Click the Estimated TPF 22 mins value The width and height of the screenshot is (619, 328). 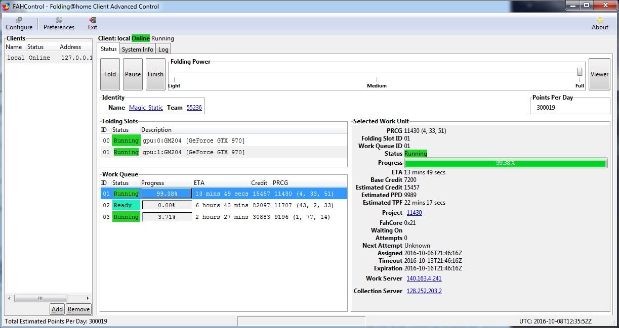tap(425, 203)
